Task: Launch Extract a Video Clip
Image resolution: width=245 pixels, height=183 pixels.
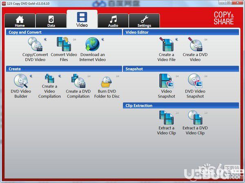Action: point(167,123)
